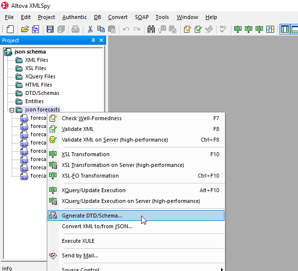298x271 pixels.
Task: Click the XSL-FO transformation toolbar icon
Action: [249, 29]
